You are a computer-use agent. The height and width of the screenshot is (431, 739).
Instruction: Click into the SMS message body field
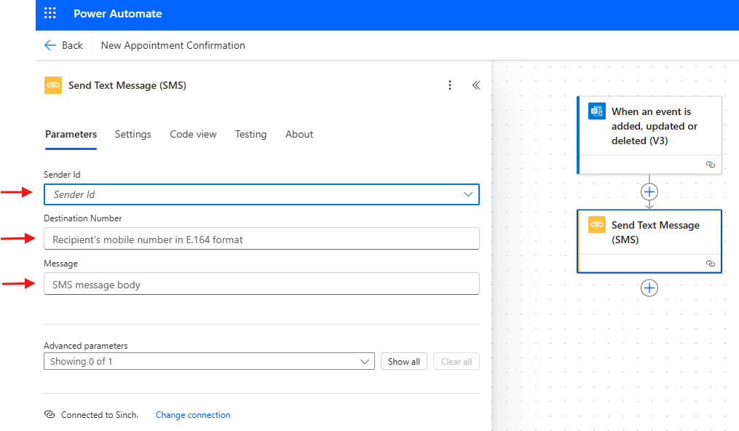pyautogui.click(x=261, y=284)
